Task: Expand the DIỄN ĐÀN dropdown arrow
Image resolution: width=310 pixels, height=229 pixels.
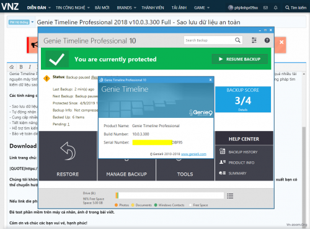Action: click(50, 7)
